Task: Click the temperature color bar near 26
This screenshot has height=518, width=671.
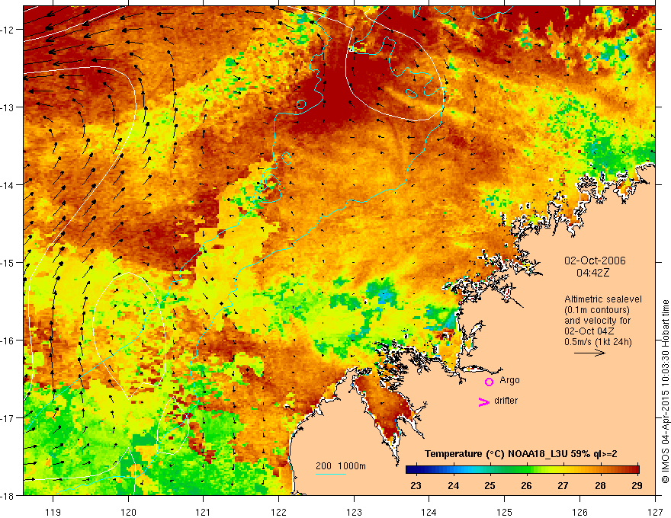Action: click(x=527, y=470)
